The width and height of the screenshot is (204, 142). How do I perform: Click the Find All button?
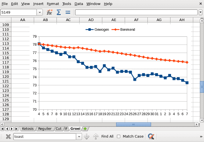coord(107,136)
